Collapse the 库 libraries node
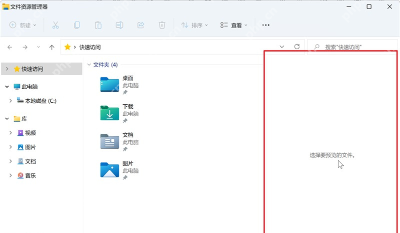Image resolution: width=400 pixels, height=233 pixels. pos(7,119)
